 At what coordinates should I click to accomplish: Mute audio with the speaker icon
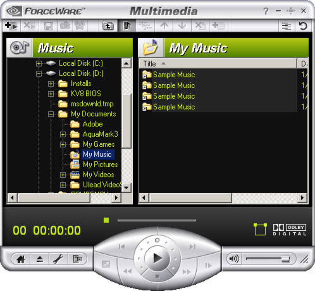pos(234,259)
